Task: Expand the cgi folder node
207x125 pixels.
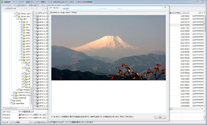Action: pos(20,22)
